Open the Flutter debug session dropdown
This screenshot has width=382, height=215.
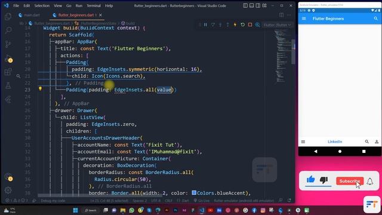pos(277,25)
